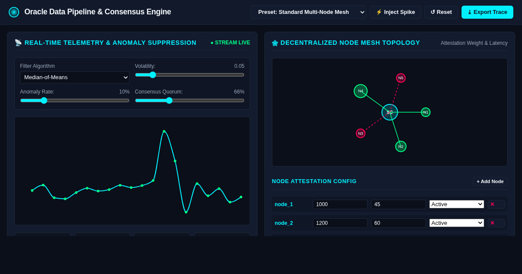Click the Consensus Quorum value 66%
The image size is (522, 274).
tap(239, 92)
